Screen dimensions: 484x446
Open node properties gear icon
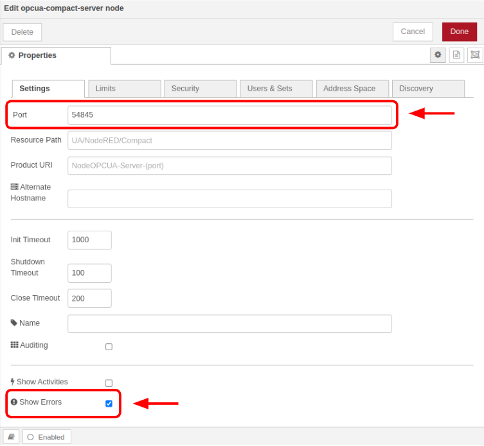(438, 55)
